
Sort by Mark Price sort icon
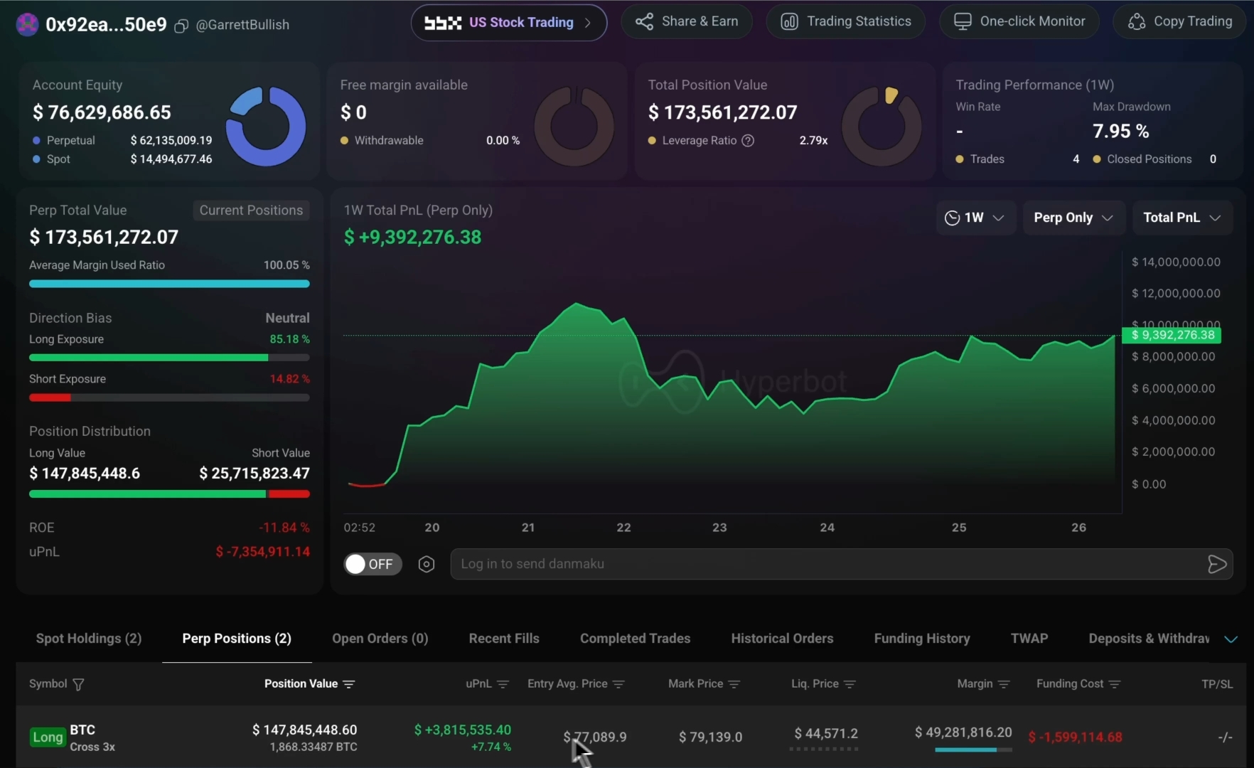734,684
